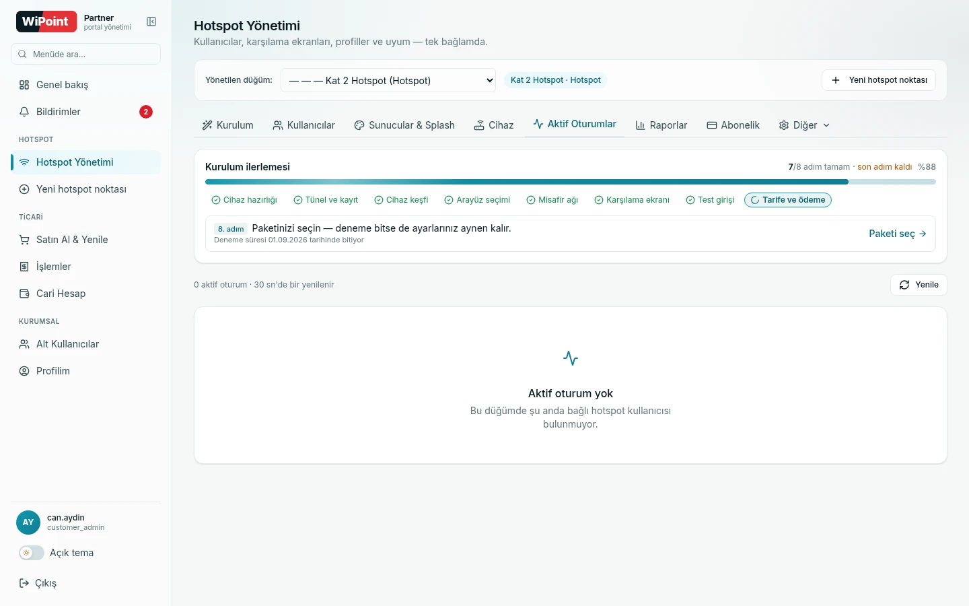Viewport: 969px width, 606px height.
Task: Select the Sunucular & Splash tab
Action: (404, 125)
